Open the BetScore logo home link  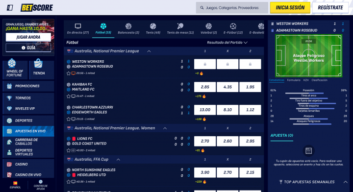[37, 8]
